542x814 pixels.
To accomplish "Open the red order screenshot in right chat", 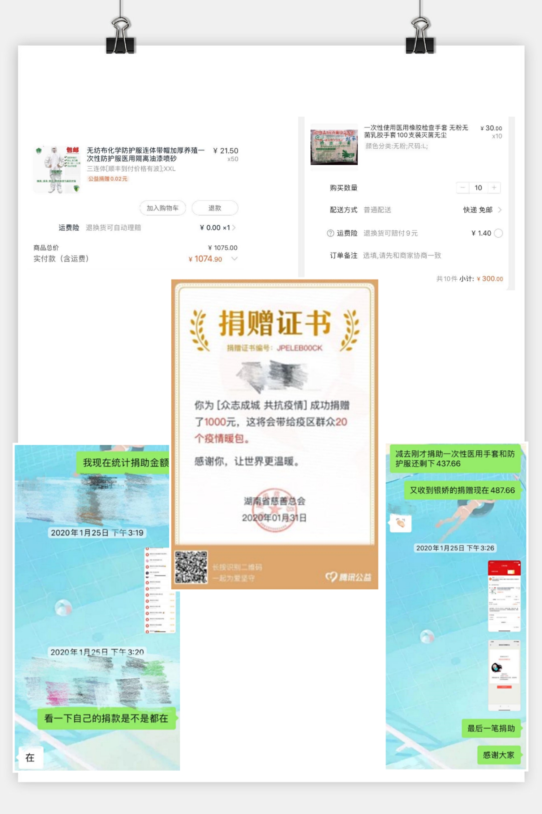I will click(x=504, y=596).
